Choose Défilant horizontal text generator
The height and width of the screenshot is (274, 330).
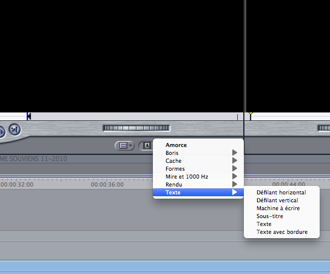281,193
